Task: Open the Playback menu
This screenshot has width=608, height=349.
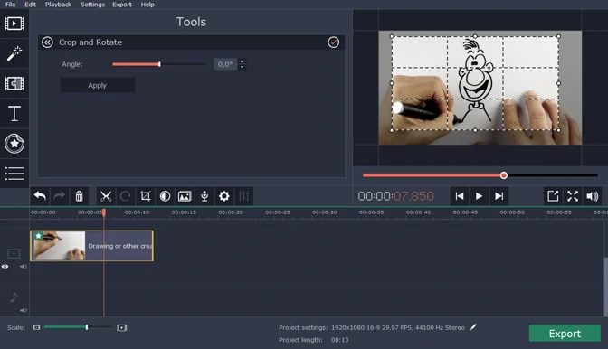Action: [x=58, y=5]
